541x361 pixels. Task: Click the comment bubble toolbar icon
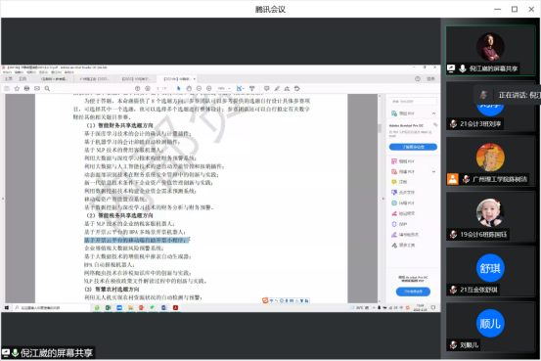[x=267, y=89]
